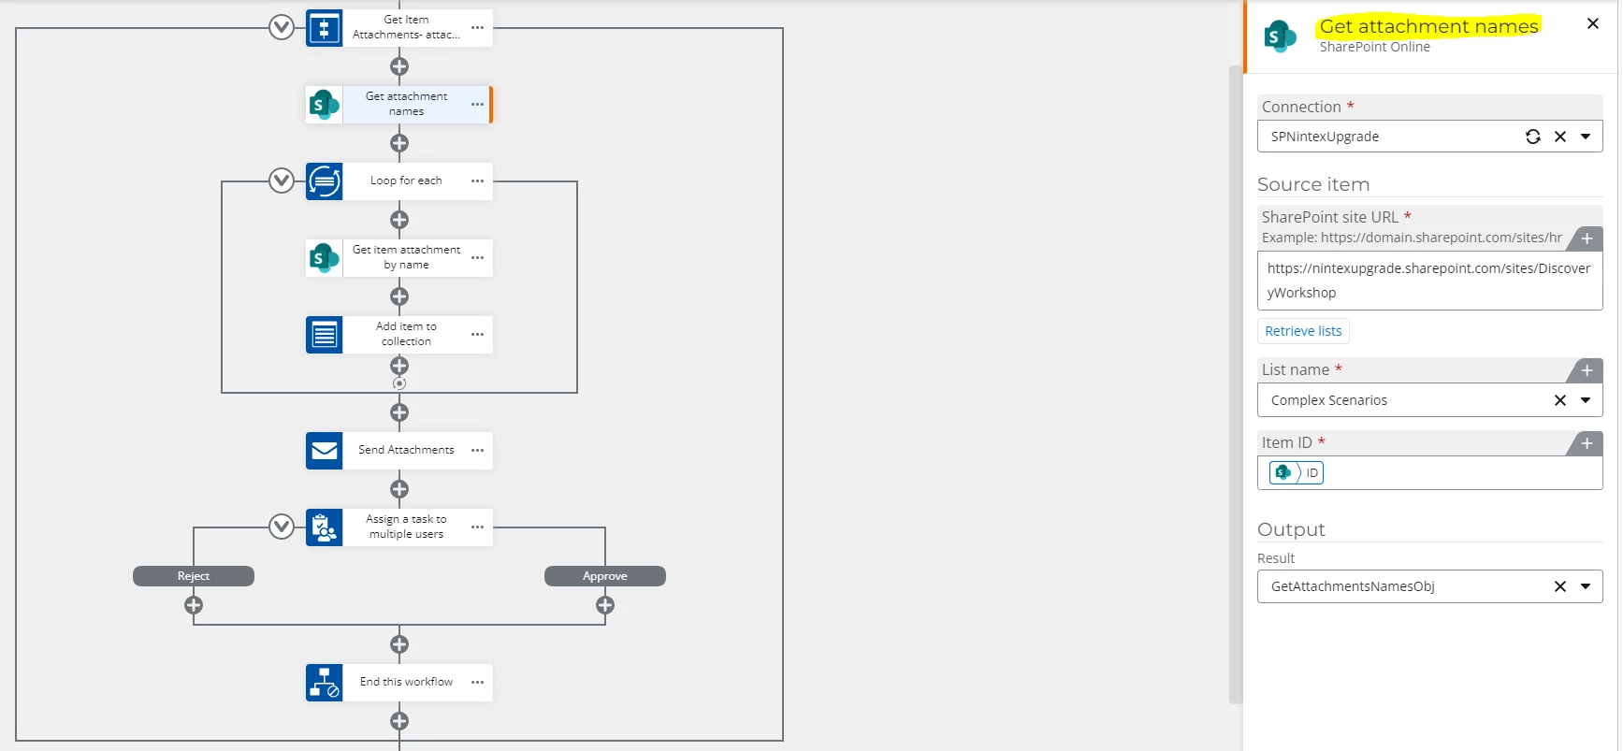Collapse the Loop for each branch
The width and height of the screenshot is (1623, 751).
[282, 180]
